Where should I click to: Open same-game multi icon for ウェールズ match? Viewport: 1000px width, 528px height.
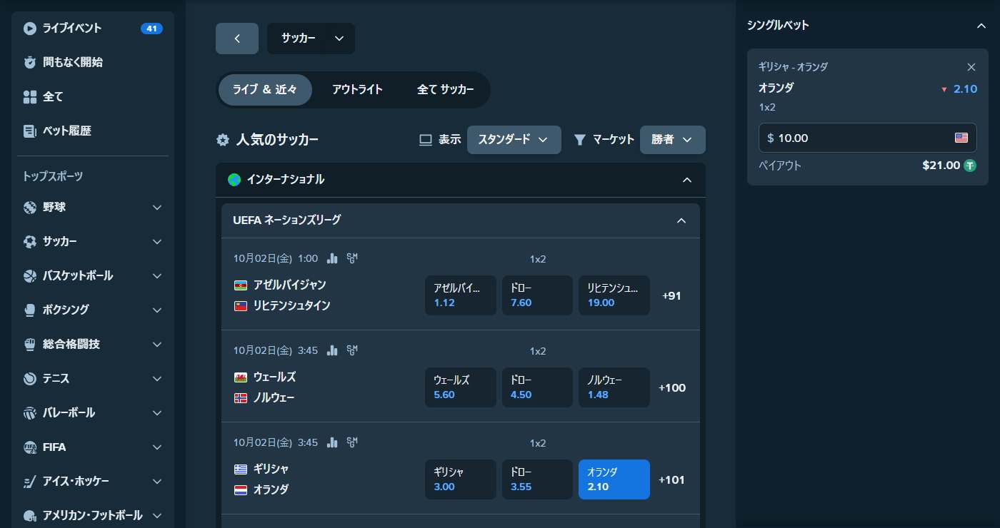pyautogui.click(x=351, y=350)
